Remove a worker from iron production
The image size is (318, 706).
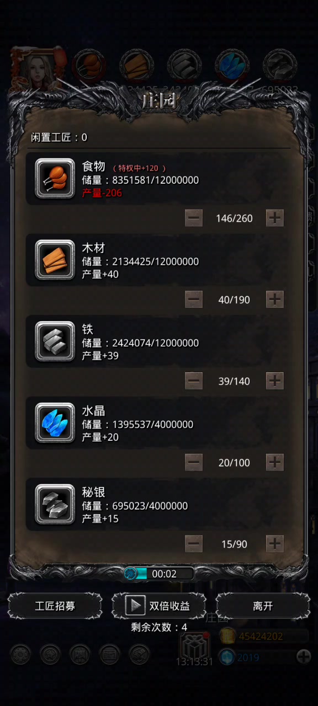point(194,381)
